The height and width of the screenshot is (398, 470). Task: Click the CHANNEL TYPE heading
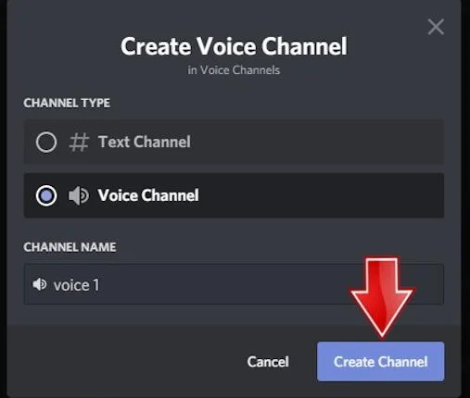(67, 103)
